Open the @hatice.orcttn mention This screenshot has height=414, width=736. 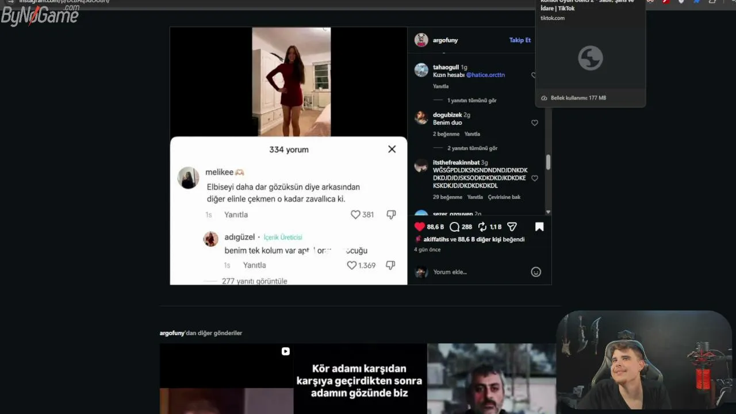click(485, 75)
